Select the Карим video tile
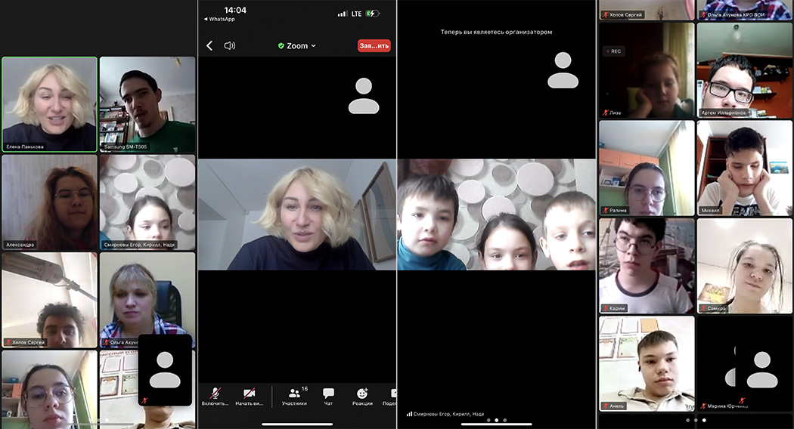 647,266
